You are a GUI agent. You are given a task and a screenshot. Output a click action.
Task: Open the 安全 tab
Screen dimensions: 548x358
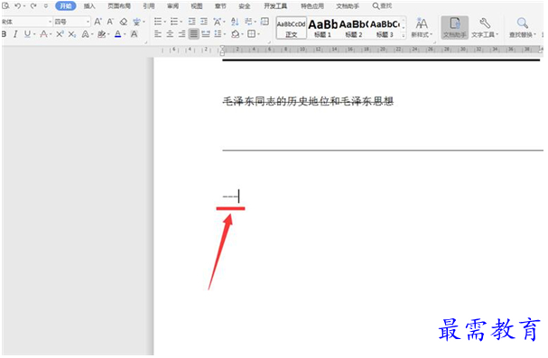click(x=245, y=6)
